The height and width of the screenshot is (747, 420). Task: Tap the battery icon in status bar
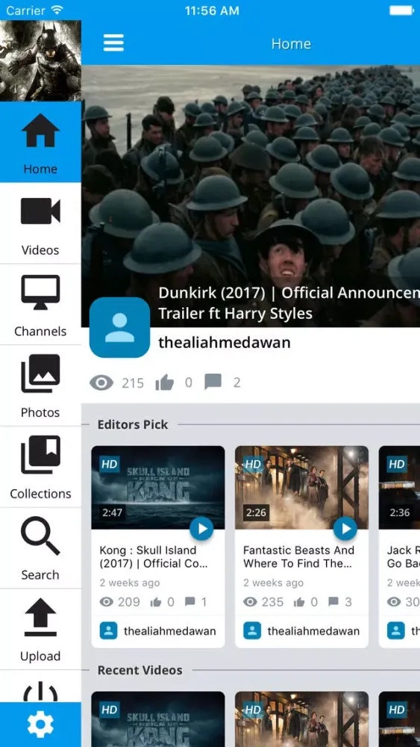pos(401,10)
